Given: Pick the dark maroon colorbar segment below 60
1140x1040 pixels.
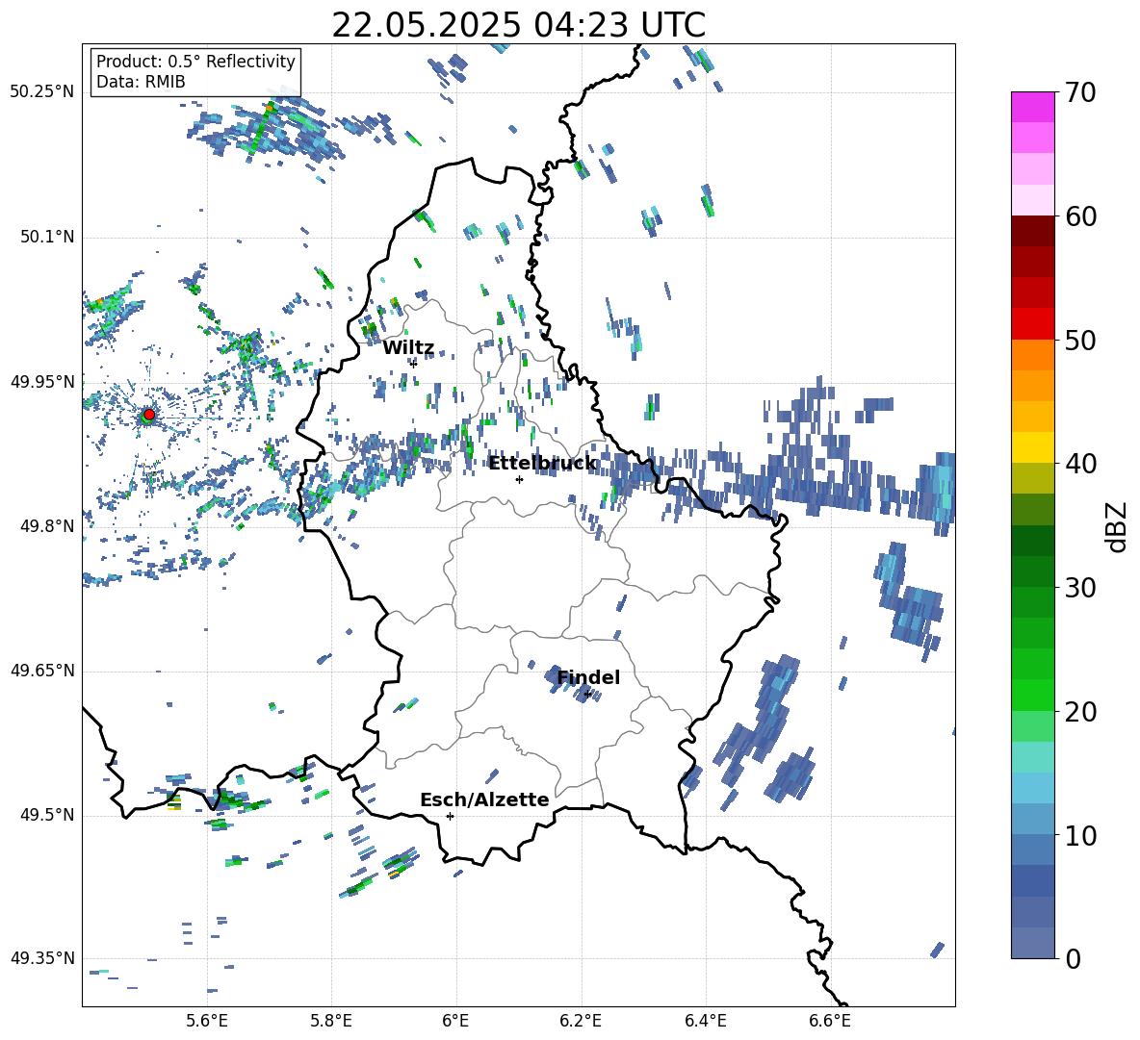Looking at the screenshot, I should (x=1032, y=231).
